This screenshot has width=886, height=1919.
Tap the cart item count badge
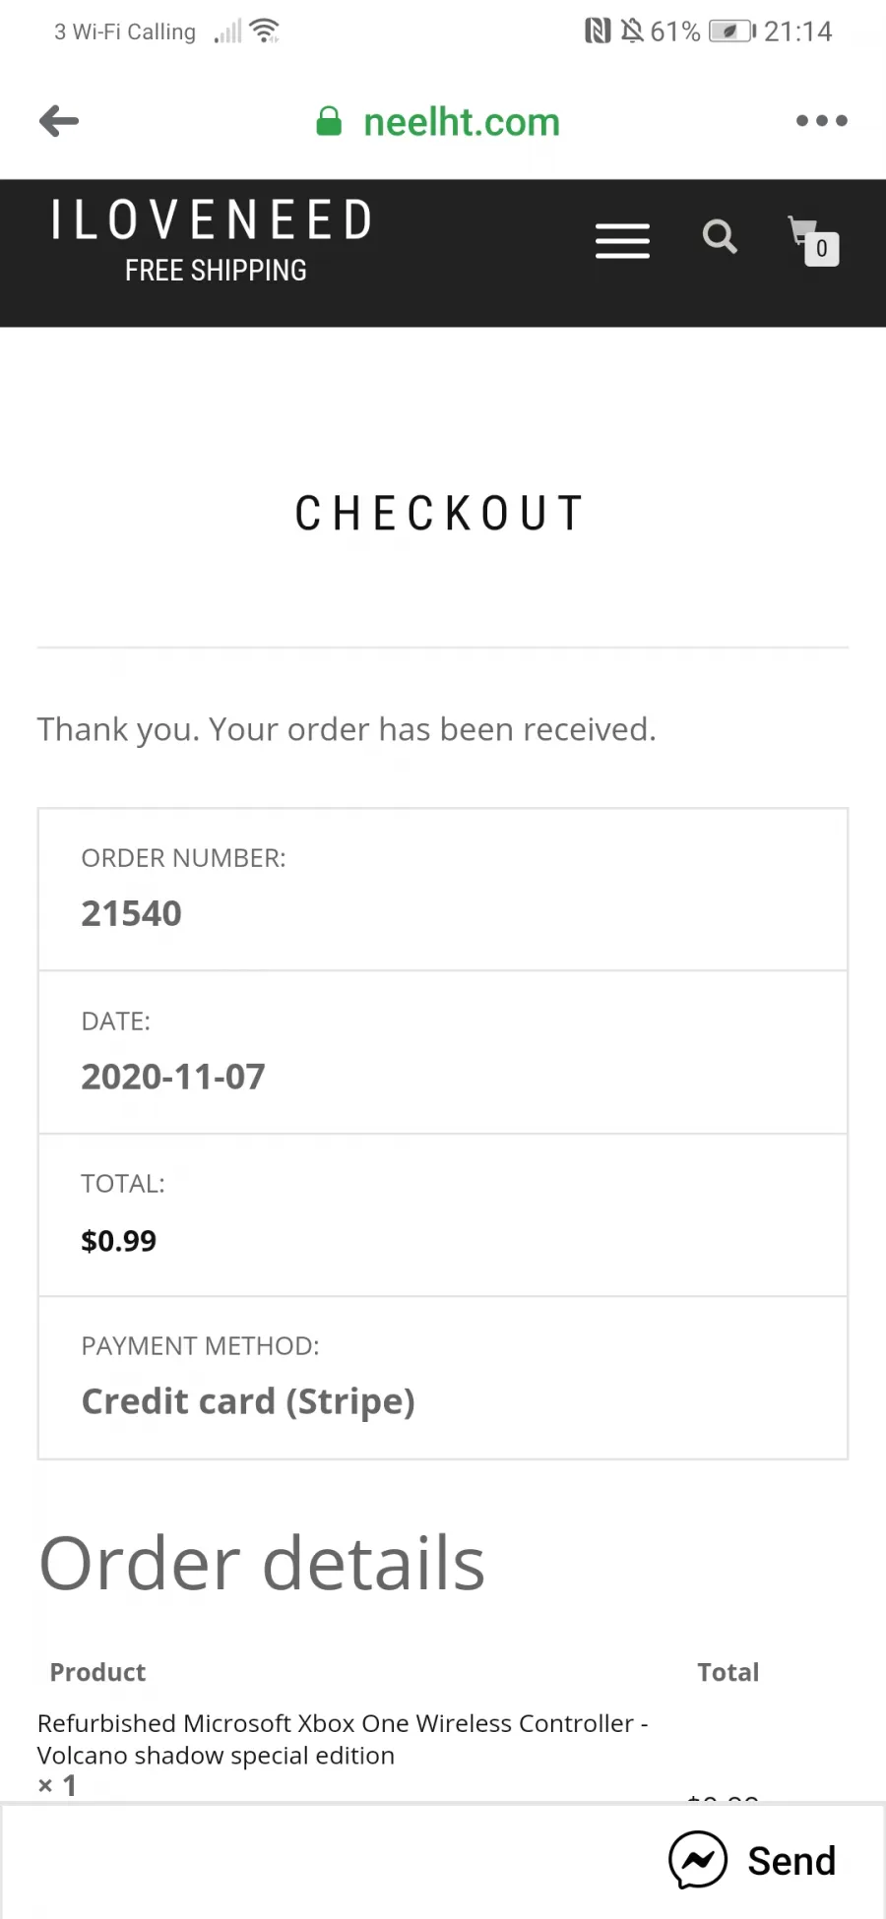point(822,249)
